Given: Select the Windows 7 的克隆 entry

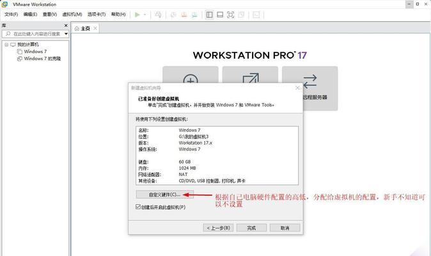Looking at the screenshot, I should tap(42, 59).
